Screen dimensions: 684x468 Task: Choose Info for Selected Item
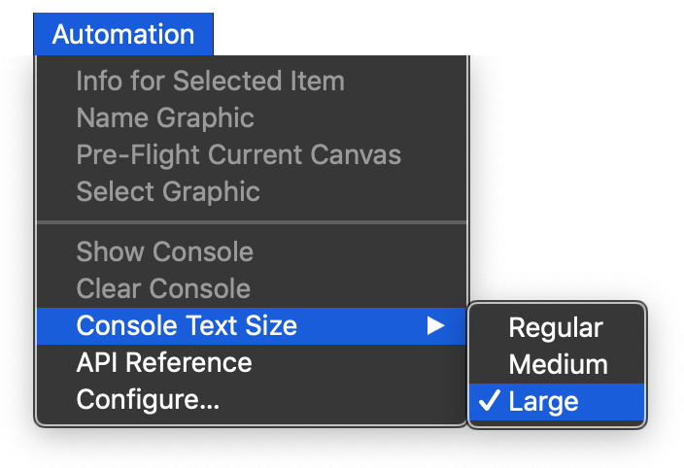210,81
